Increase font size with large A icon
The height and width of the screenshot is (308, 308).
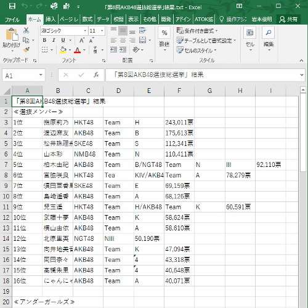coord(82,40)
